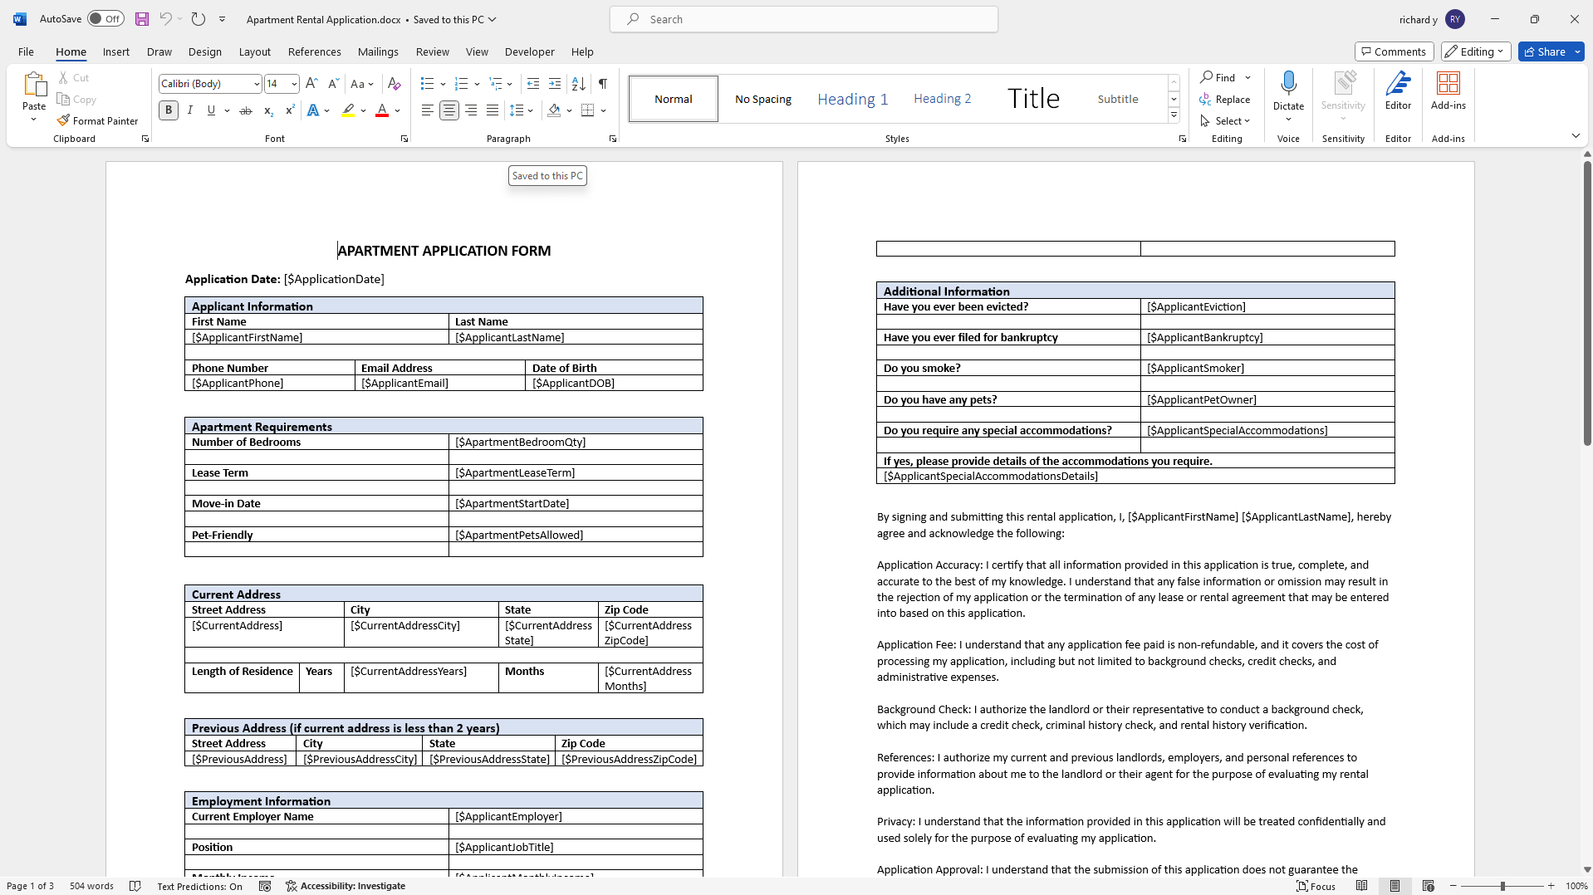This screenshot has width=1593, height=895.
Task: Click the Format Painter icon
Action: tap(64, 120)
